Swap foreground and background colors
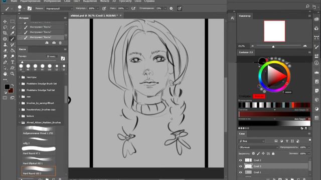321x180 pixels. [x=13, y=85]
